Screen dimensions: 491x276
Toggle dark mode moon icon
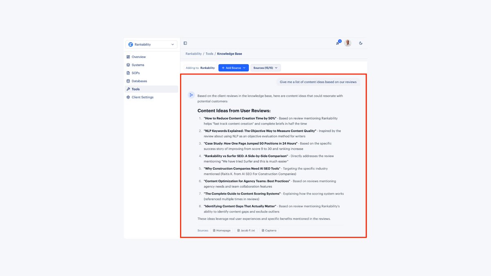click(360, 43)
